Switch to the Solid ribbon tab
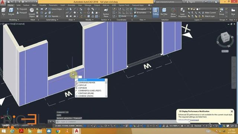 (x=18, y=5)
